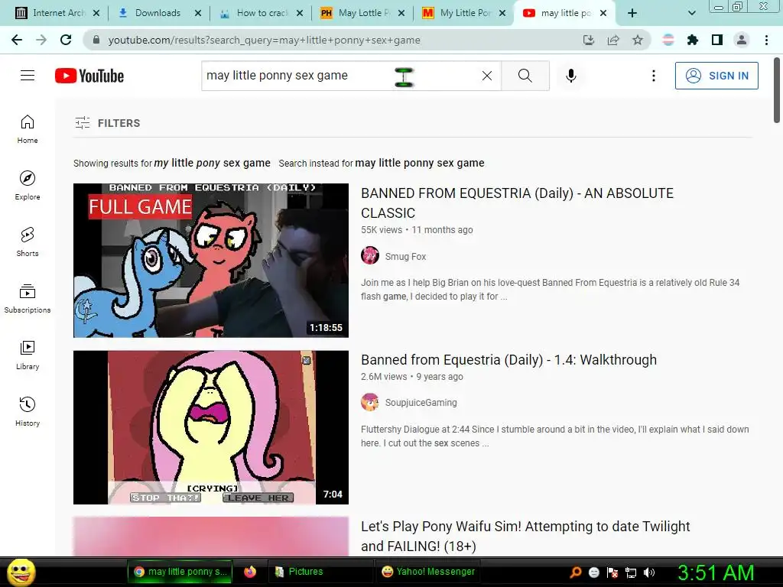The height and width of the screenshot is (587, 783).
Task: Open the Extensions puzzle-piece menu
Action: 693,40
